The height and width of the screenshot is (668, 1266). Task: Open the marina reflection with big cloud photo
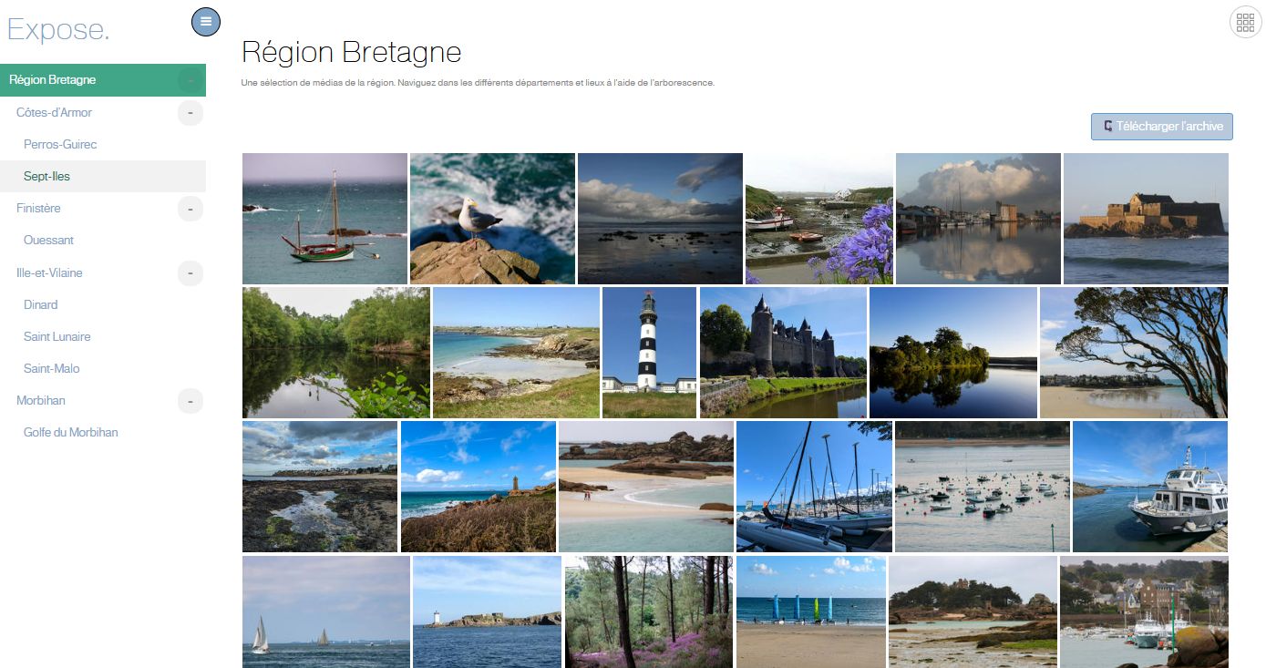[x=978, y=219]
